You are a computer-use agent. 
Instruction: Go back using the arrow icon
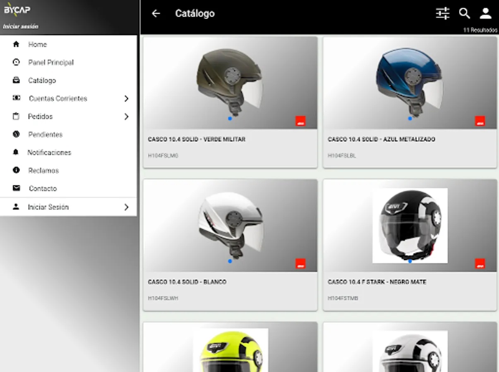point(156,13)
